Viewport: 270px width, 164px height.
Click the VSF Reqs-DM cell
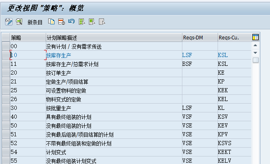[200, 117]
